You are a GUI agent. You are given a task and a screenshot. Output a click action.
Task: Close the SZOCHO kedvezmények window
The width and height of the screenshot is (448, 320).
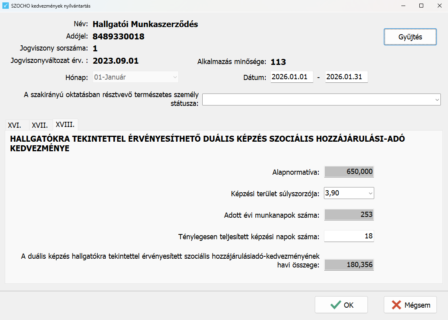(439, 6)
